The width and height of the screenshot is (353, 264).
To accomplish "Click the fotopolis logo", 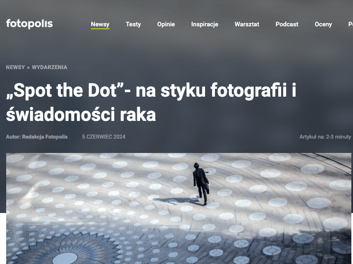I will tap(29, 24).
